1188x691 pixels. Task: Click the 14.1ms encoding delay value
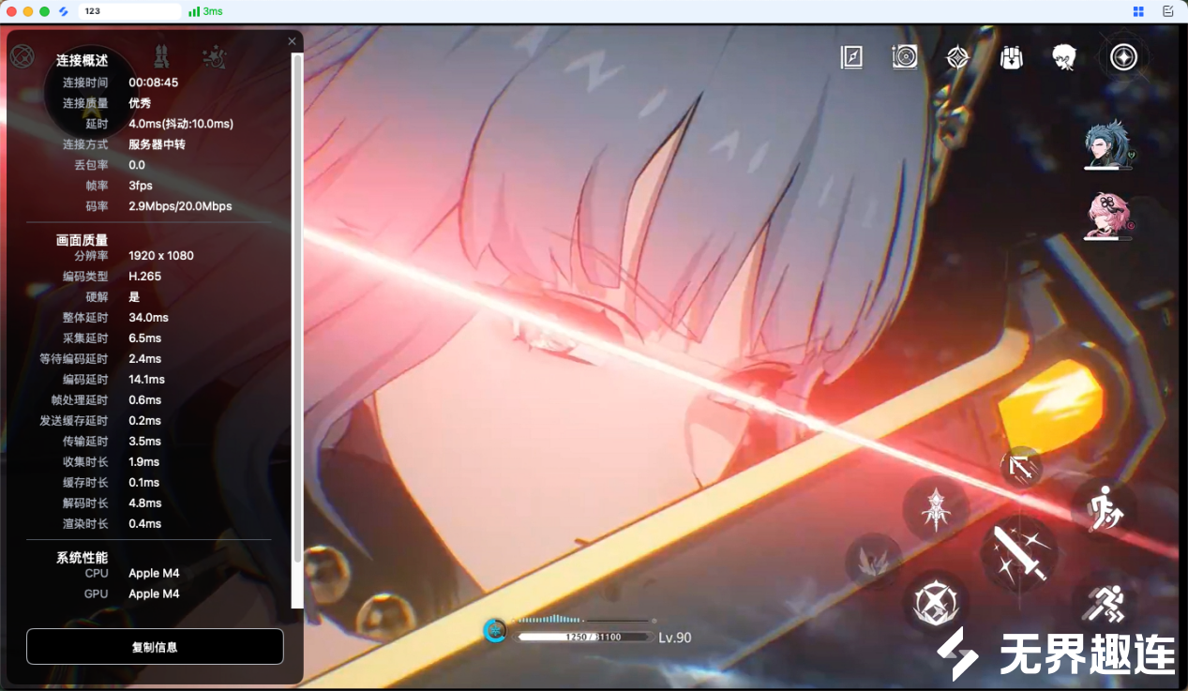(x=146, y=380)
